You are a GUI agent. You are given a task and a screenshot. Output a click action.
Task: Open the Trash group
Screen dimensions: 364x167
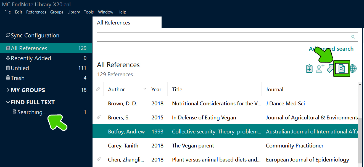[46, 78]
